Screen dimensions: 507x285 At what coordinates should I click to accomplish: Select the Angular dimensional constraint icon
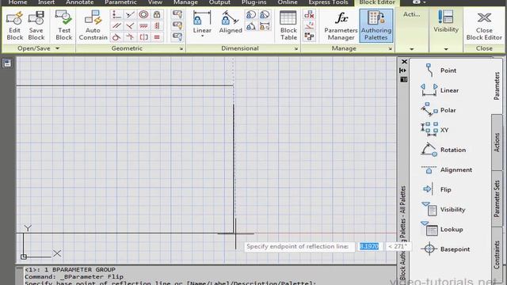[251, 26]
